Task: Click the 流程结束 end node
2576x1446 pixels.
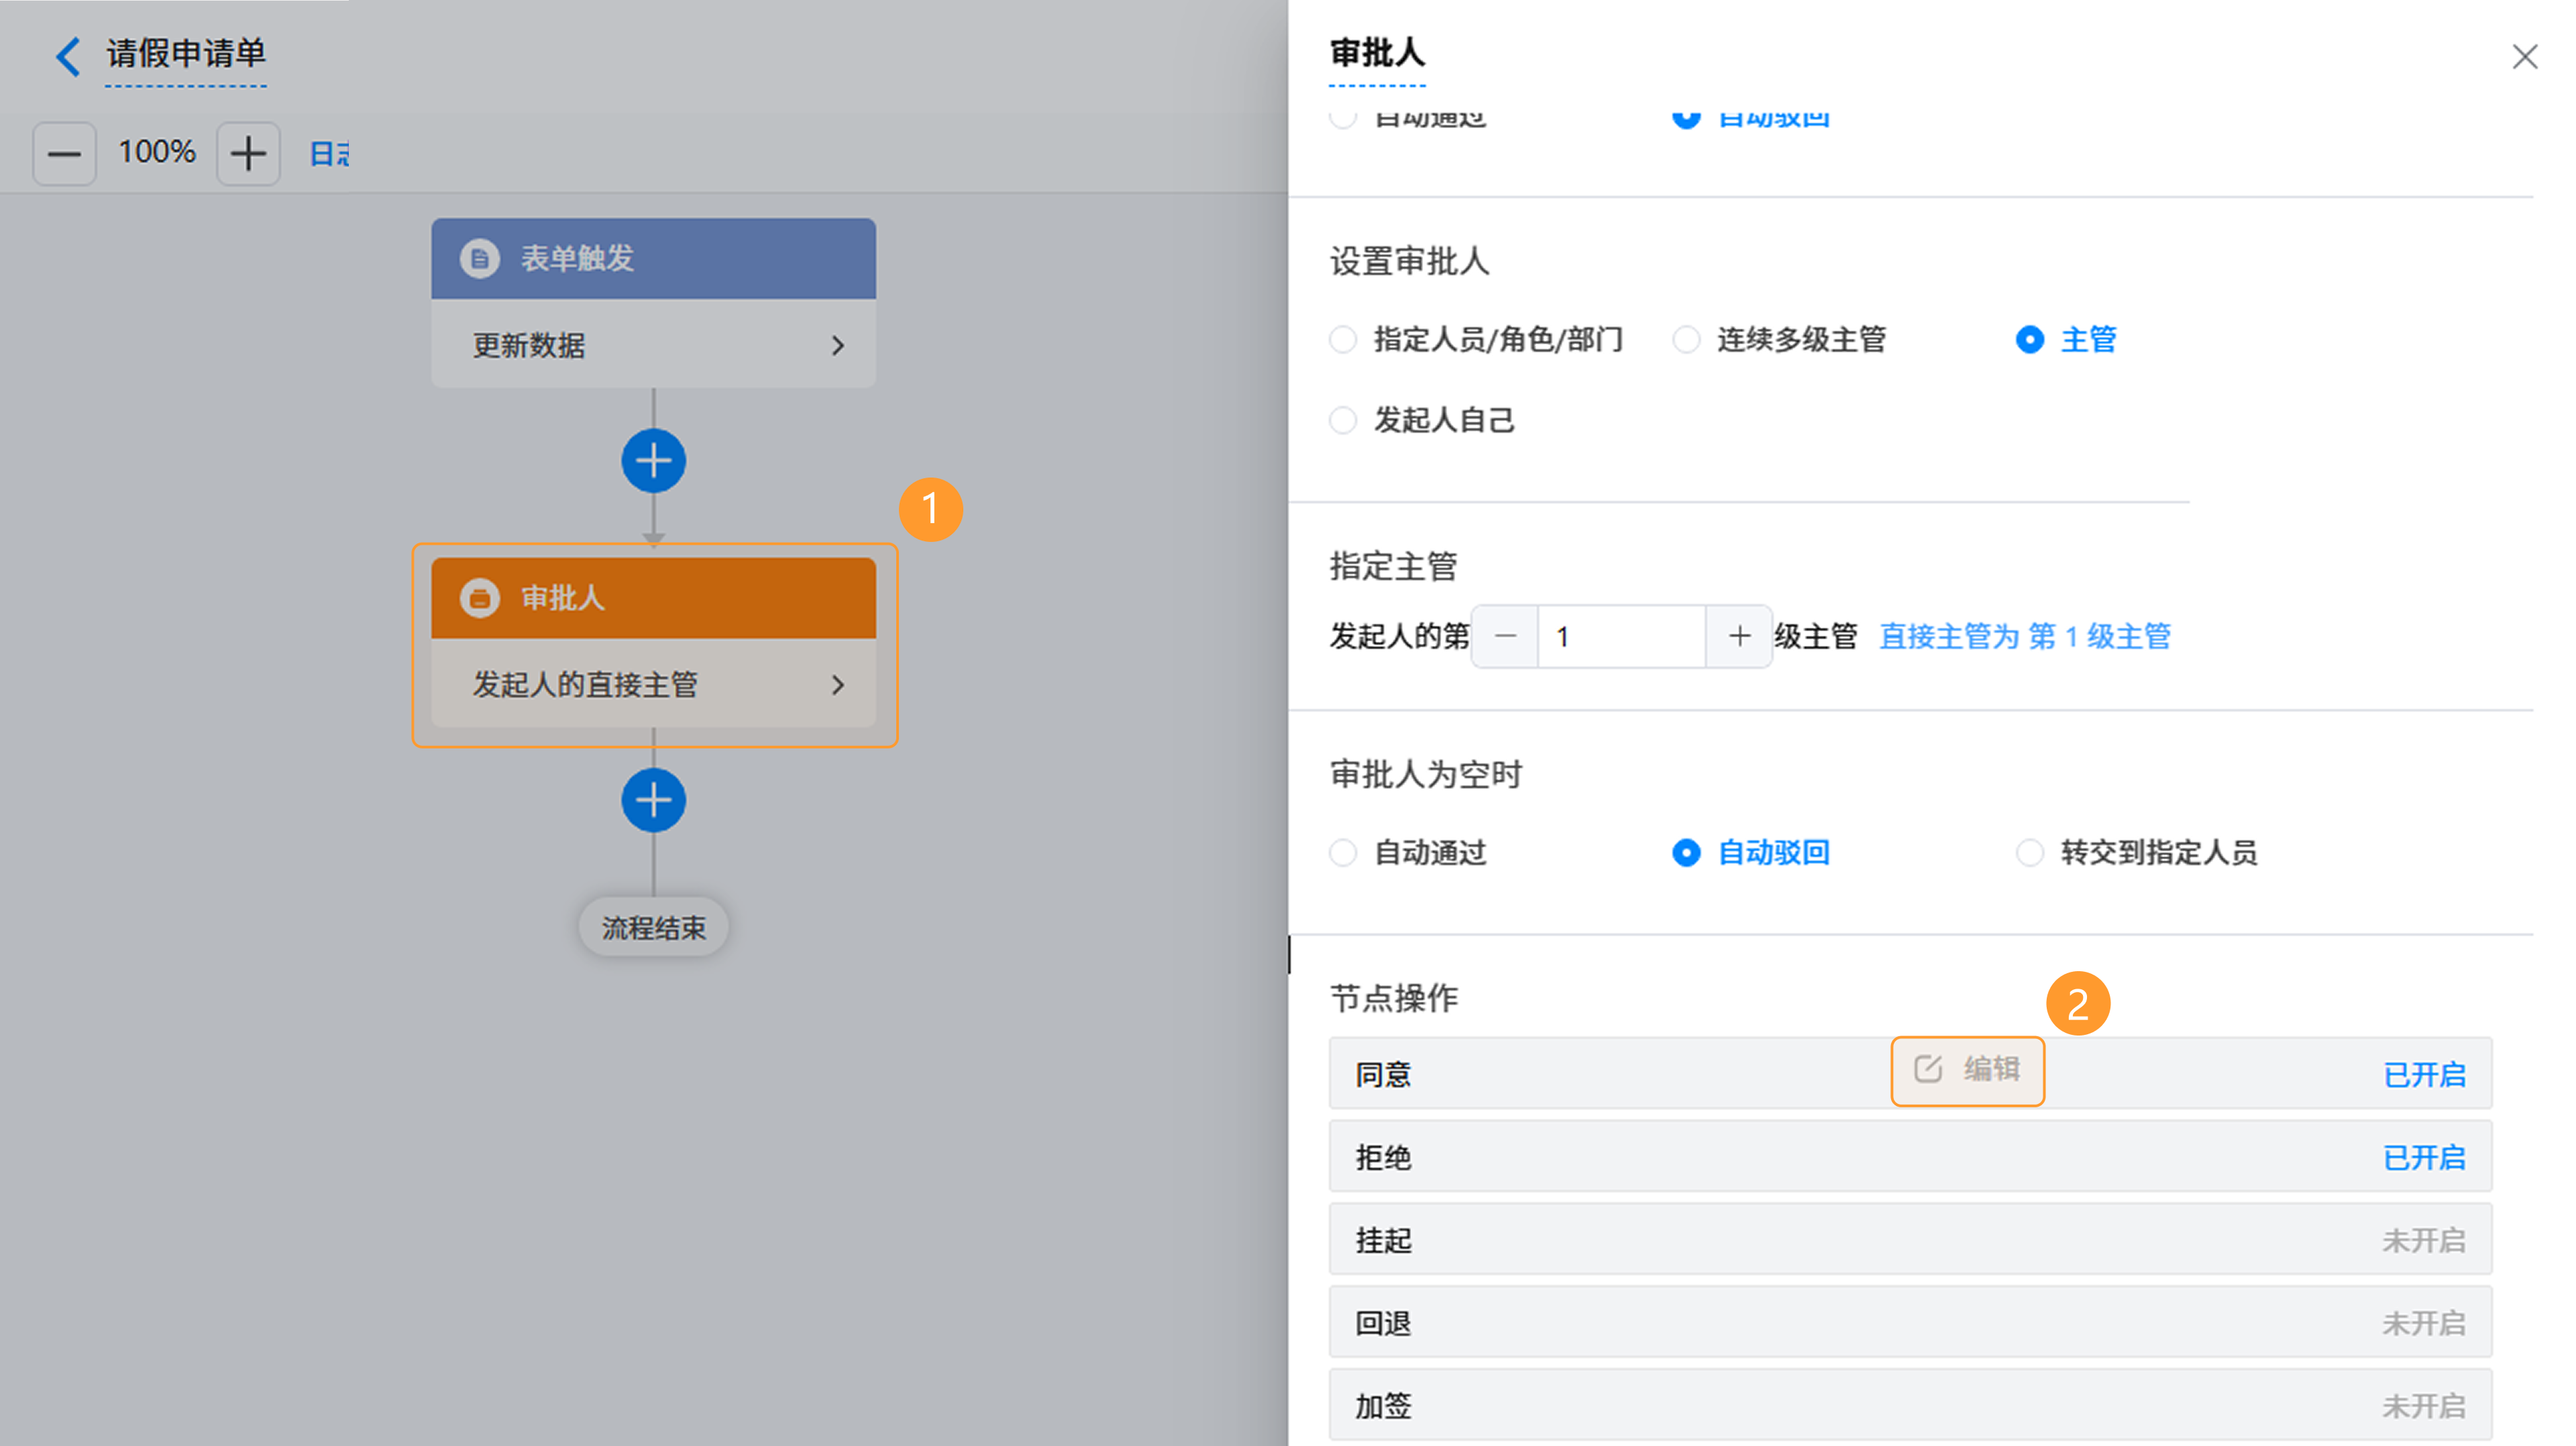Action: point(653,927)
